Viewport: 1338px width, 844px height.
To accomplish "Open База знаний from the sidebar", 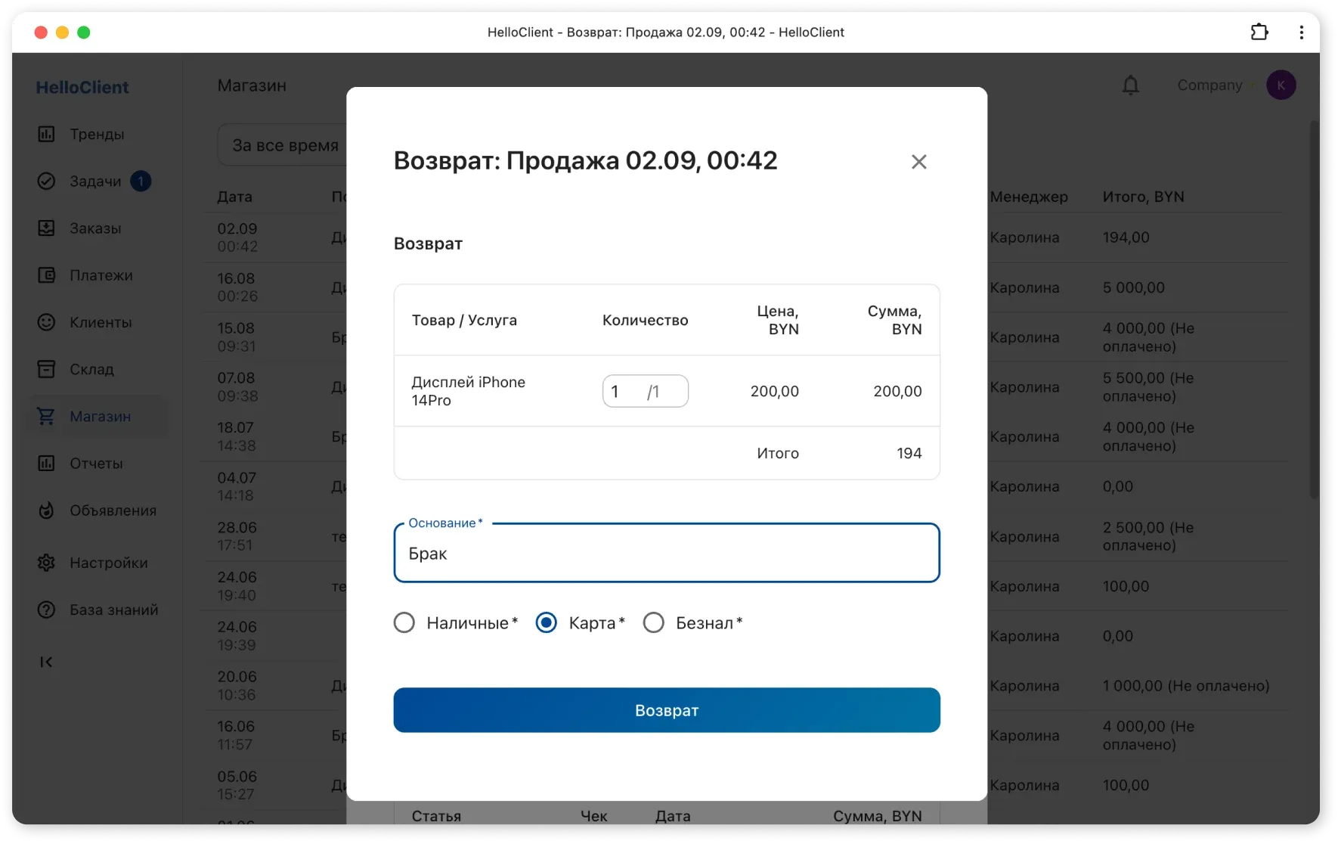I will point(114,610).
